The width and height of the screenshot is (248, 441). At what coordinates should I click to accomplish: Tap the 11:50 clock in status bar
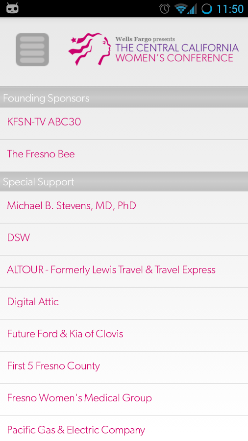pos(230,9)
